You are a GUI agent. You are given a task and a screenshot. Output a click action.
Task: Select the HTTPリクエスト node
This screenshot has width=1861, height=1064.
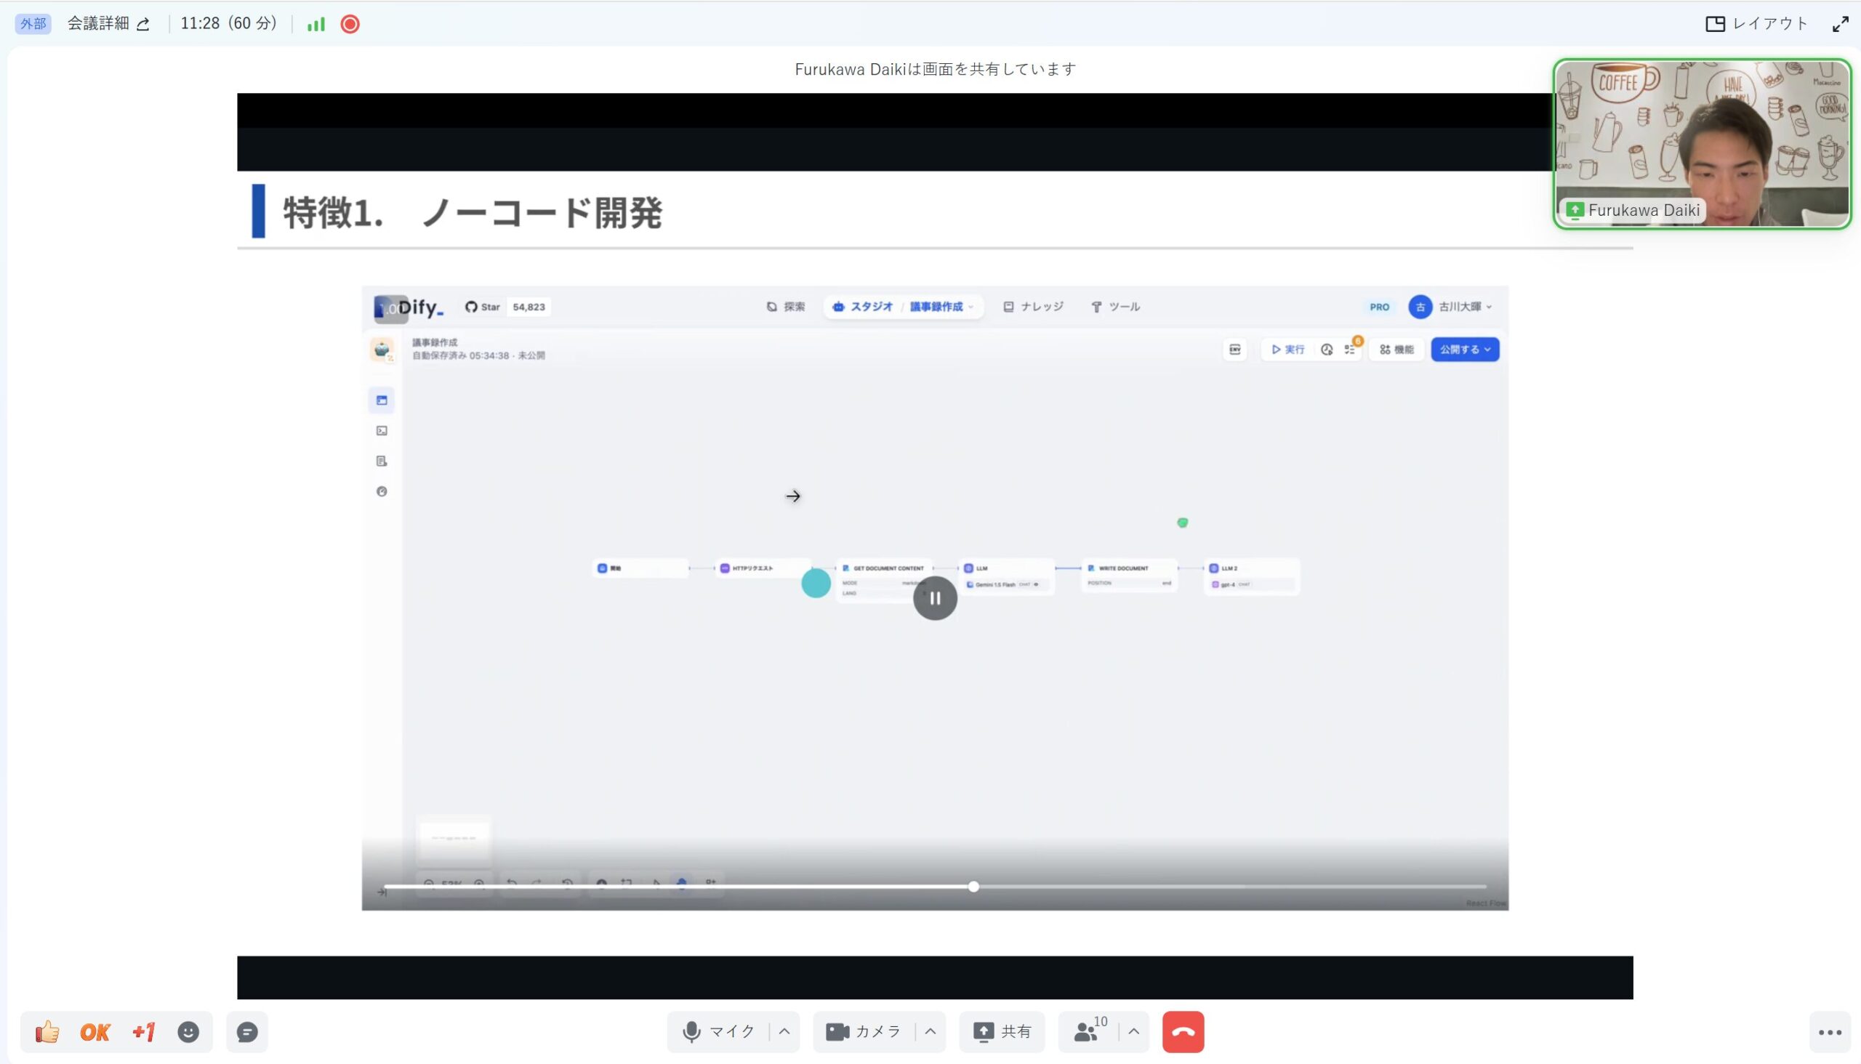763,568
